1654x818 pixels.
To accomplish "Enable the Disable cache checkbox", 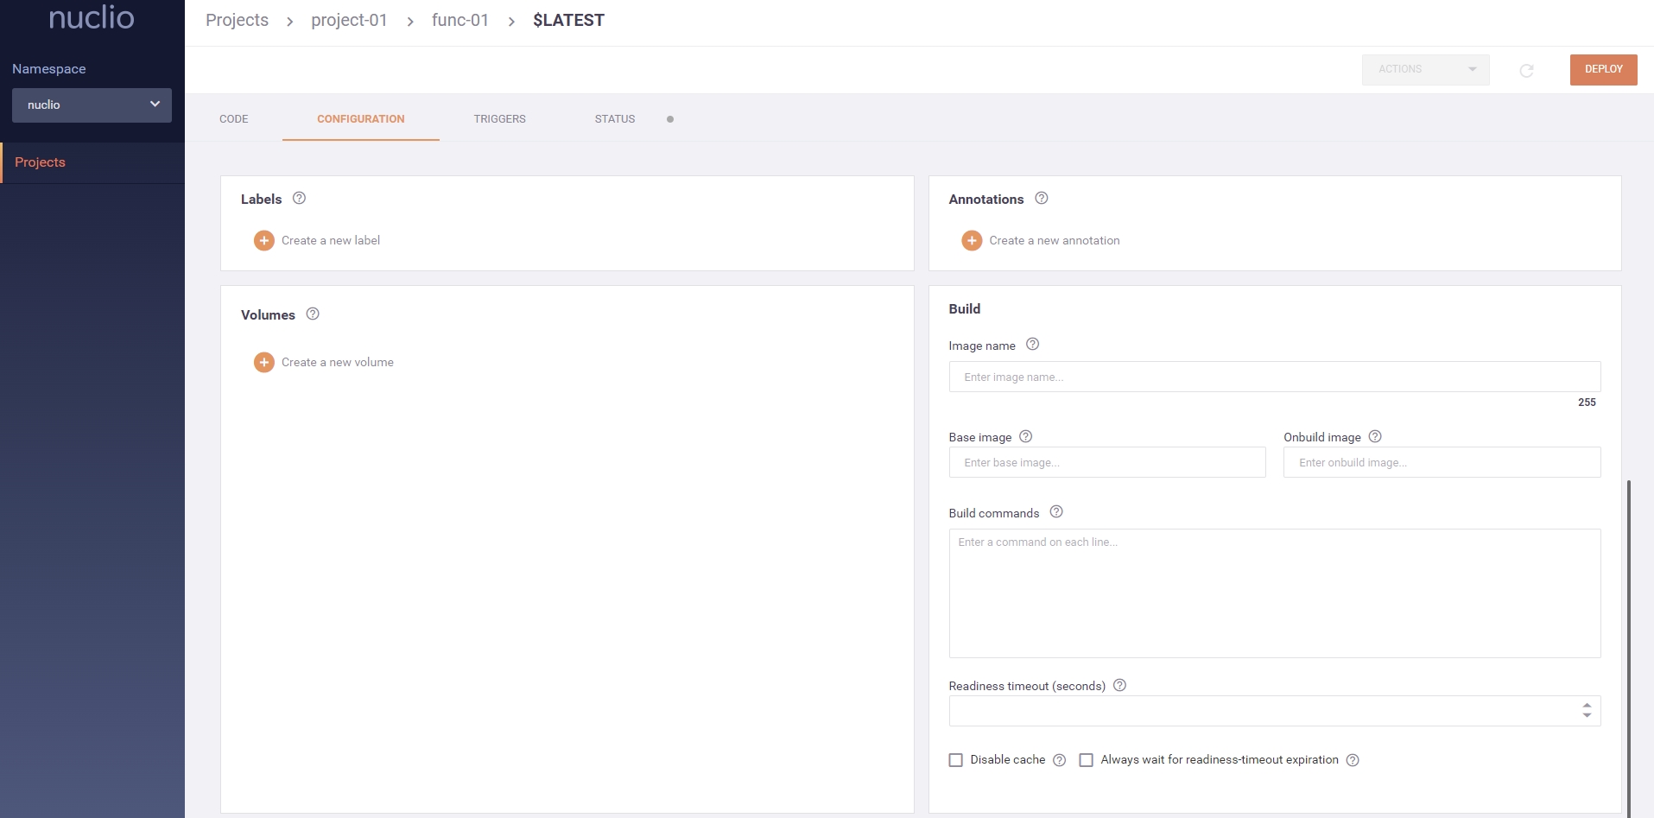I will click(955, 760).
